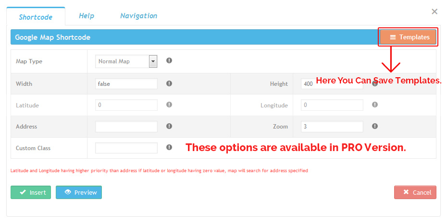Click the info icon next to Latitude field
This screenshot has width=447, height=223.
coord(169,105)
